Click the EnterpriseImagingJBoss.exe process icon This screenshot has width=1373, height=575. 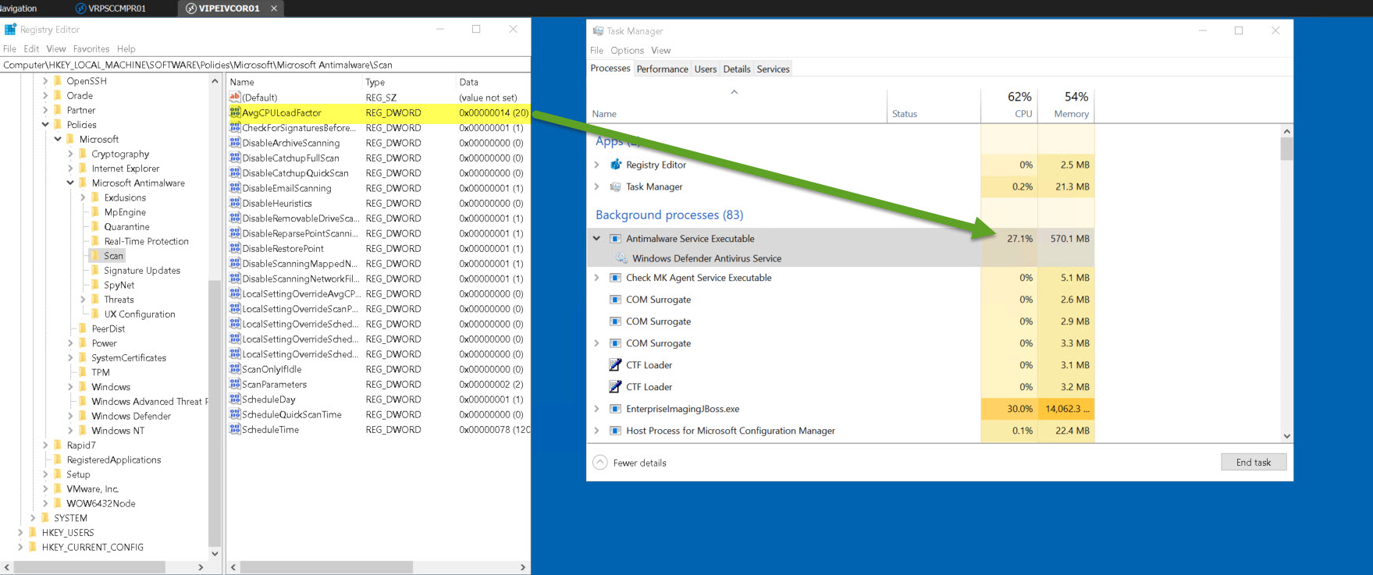point(615,409)
